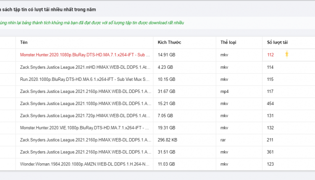
Task: Click the Kích Thước column header
Action: pyautogui.click(x=169, y=42)
